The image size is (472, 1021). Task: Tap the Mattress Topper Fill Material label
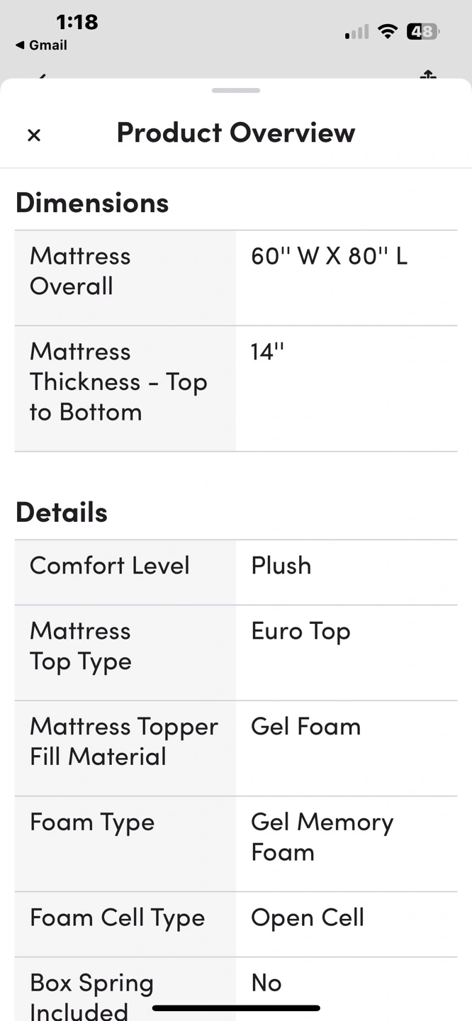pos(124,742)
